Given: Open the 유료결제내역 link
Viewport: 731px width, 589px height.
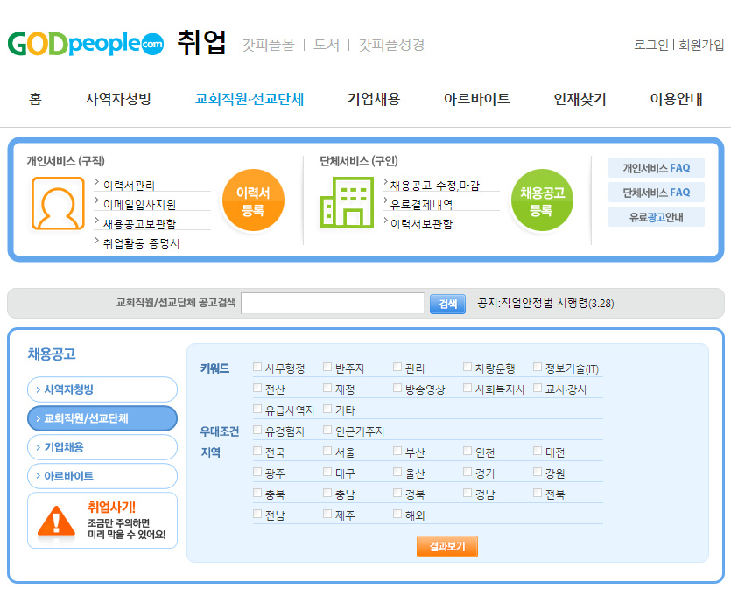Looking at the screenshot, I should (421, 205).
